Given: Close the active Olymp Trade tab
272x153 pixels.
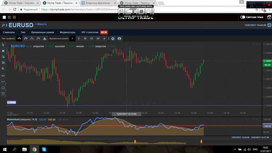Looking at the screenshot, I should pos(76,3).
